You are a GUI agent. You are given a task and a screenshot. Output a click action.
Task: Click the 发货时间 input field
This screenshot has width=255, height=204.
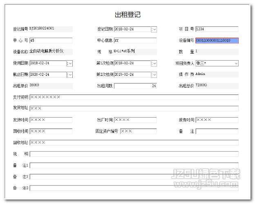[x=51, y=120]
